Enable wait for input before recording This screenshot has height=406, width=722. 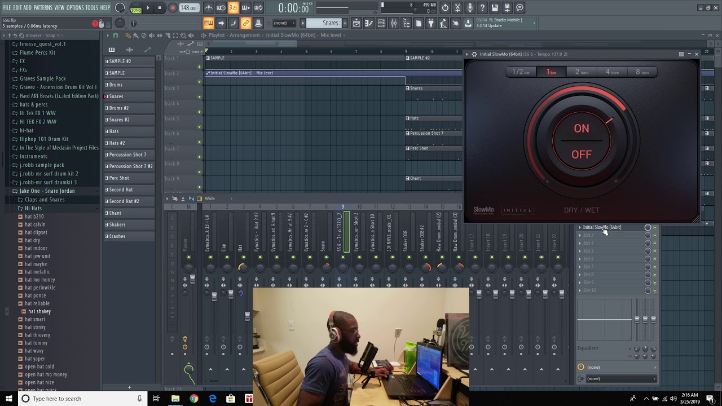click(x=221, y=8)
